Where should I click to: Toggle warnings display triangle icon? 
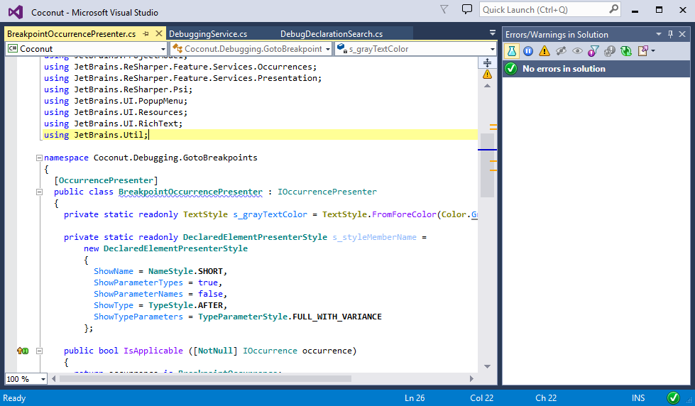[x=544, y=51]
